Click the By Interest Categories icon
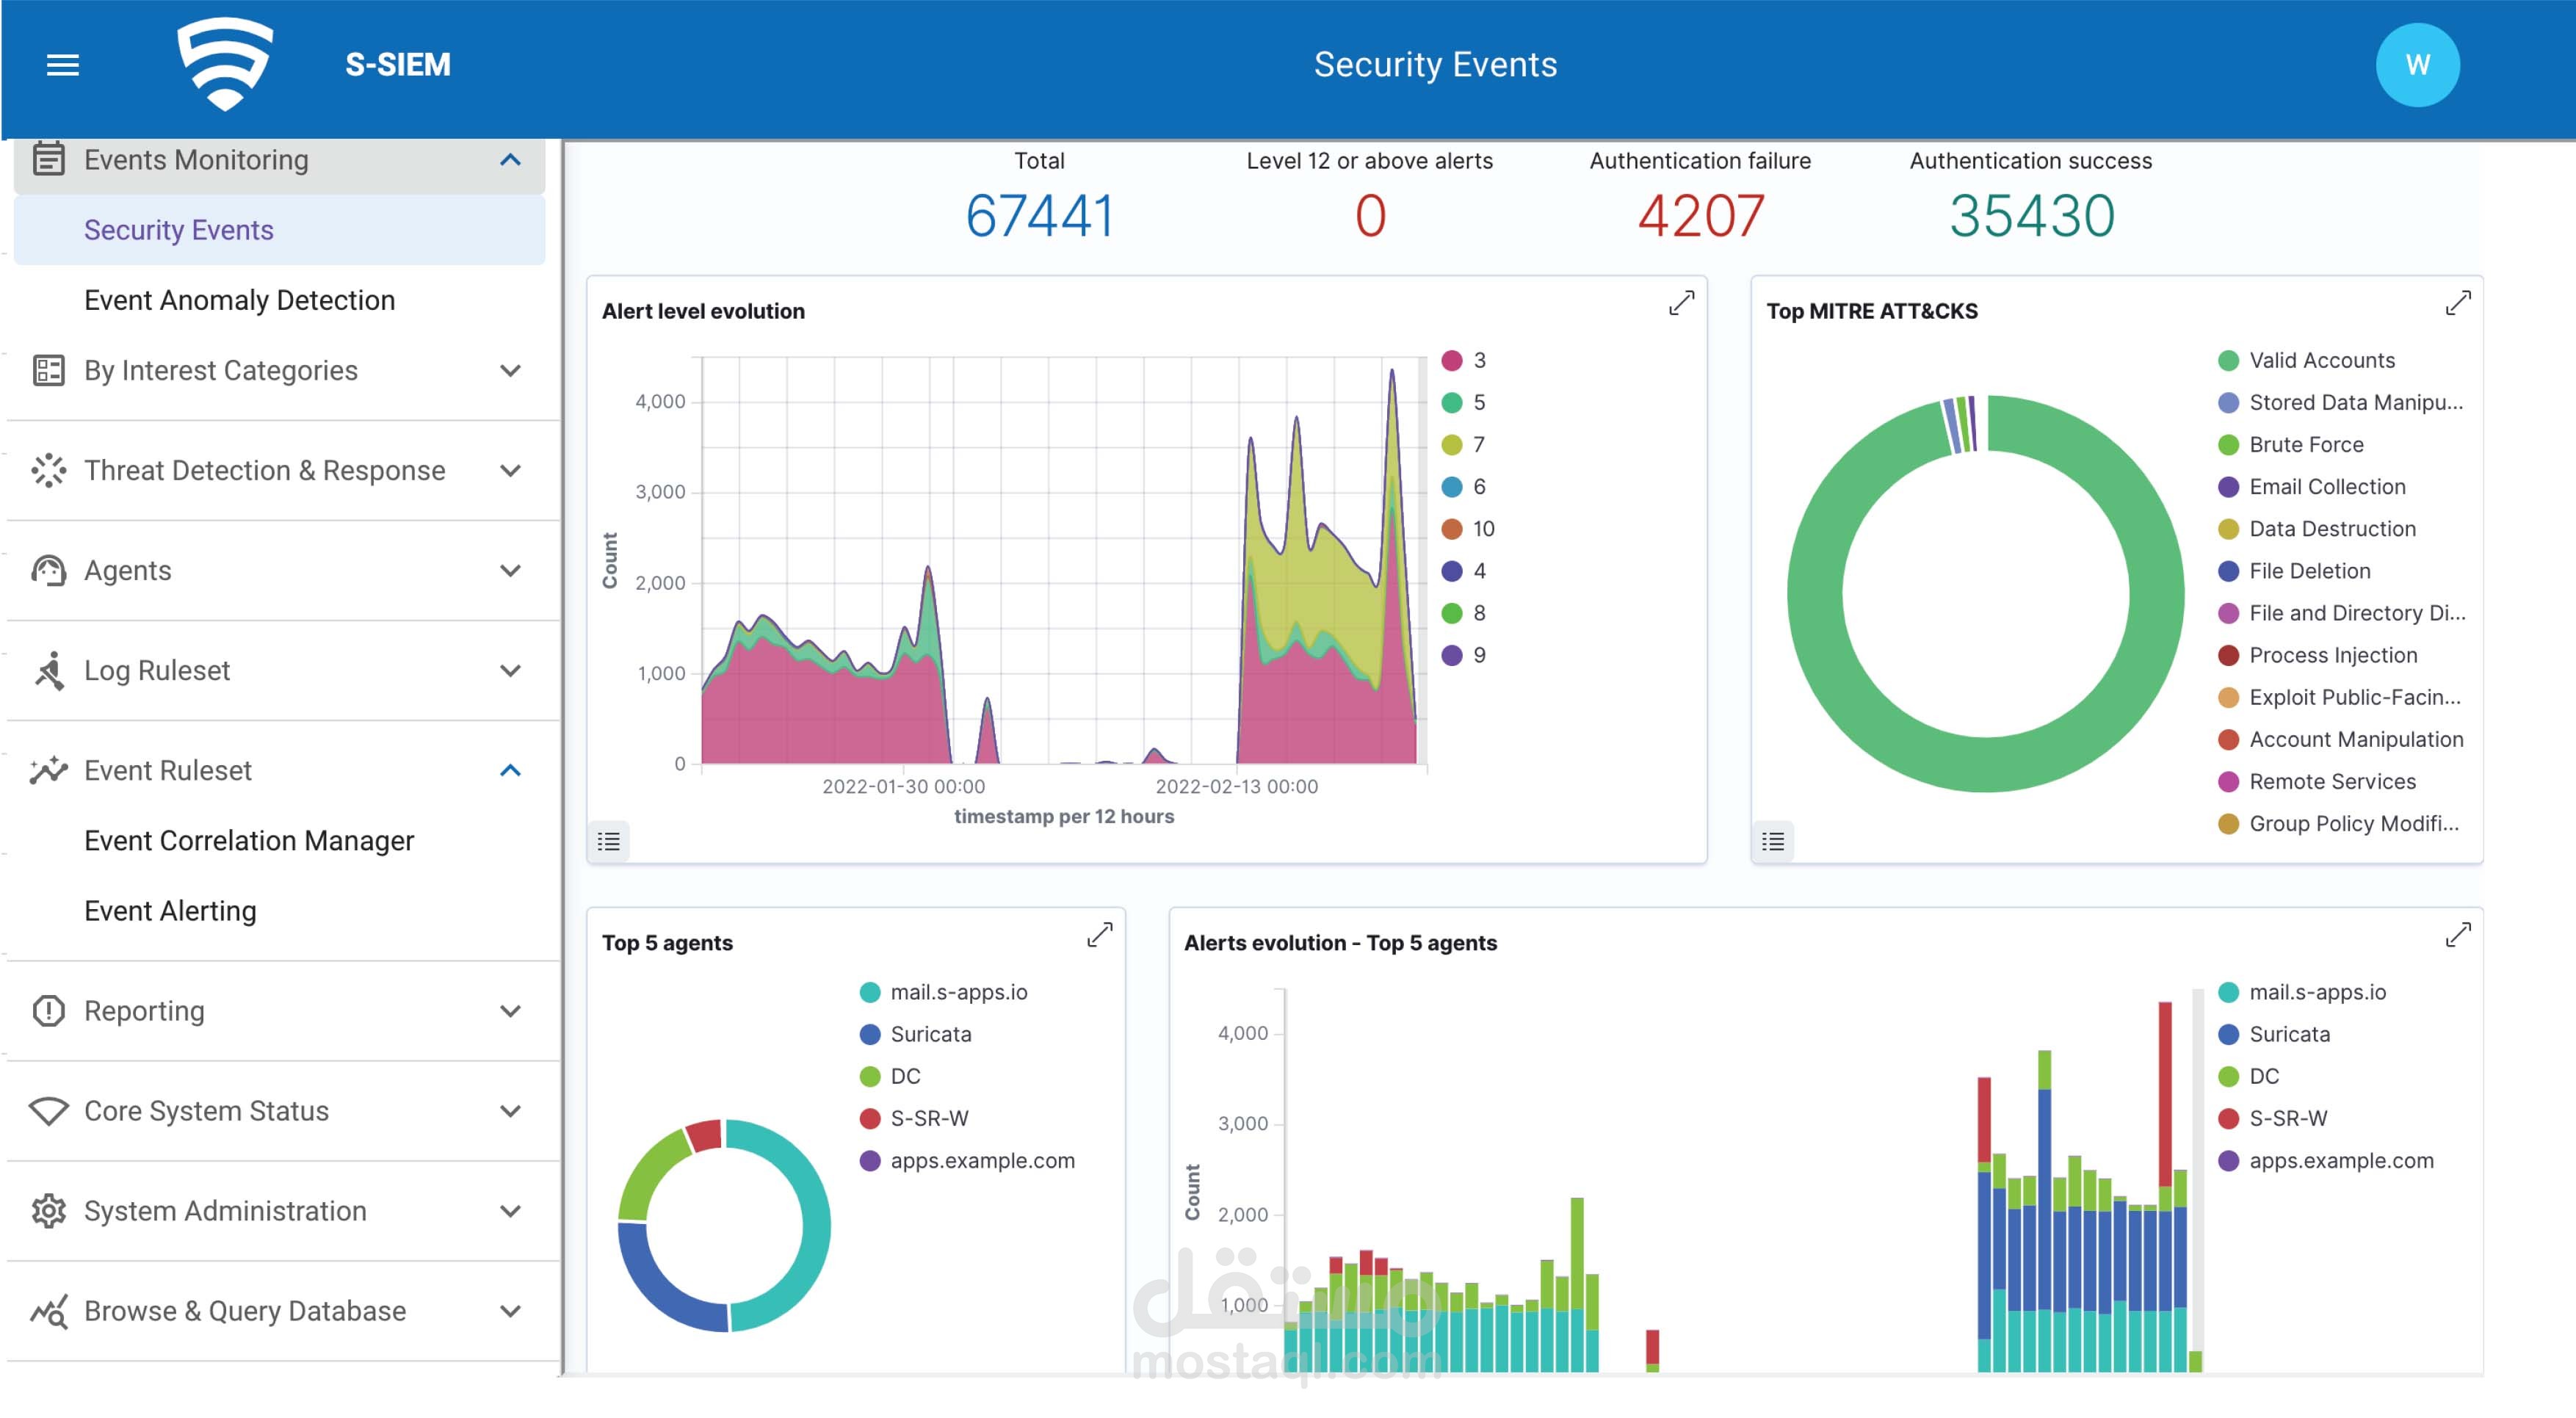The width and height of the screenshot is (2576, 1418). coord(48,370)
